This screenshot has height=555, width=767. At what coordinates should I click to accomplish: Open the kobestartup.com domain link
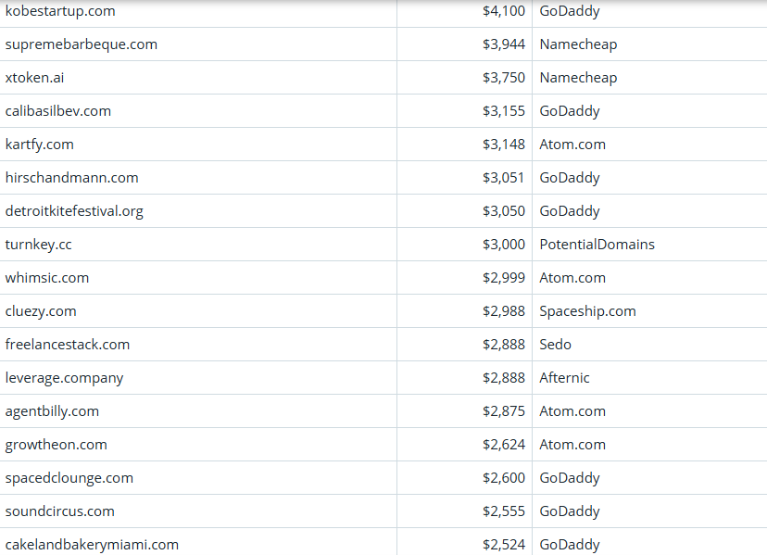pos(60,11)
